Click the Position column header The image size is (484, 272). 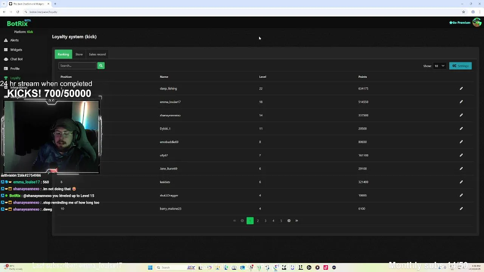coord(66,77)
